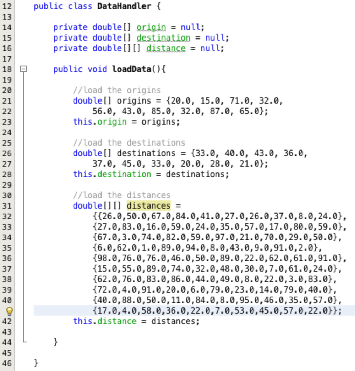Click method name loadData
355x371 pixels.
point(132,69)
